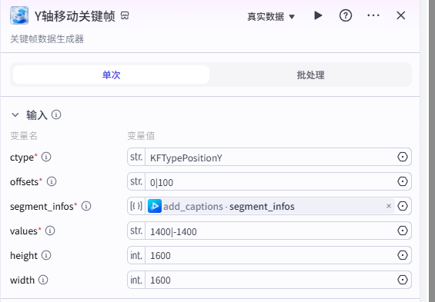The width and height of the screenshot is (435, 302).
Task: Open variable selector for segment_infos row
Action: pos(402,206)
